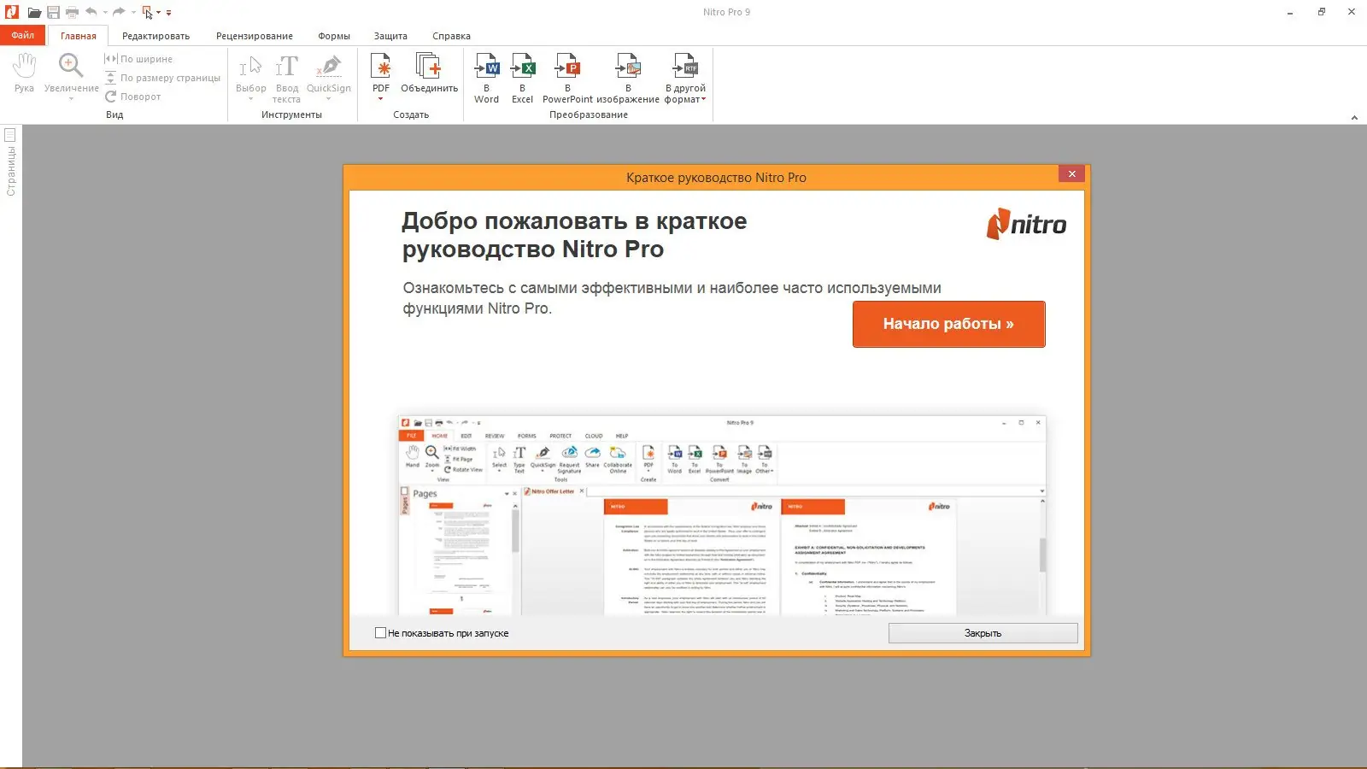Screen dimensions: 1367x769
Task: Switch to the Редактировать tab
Action: [x=155, y=36]
